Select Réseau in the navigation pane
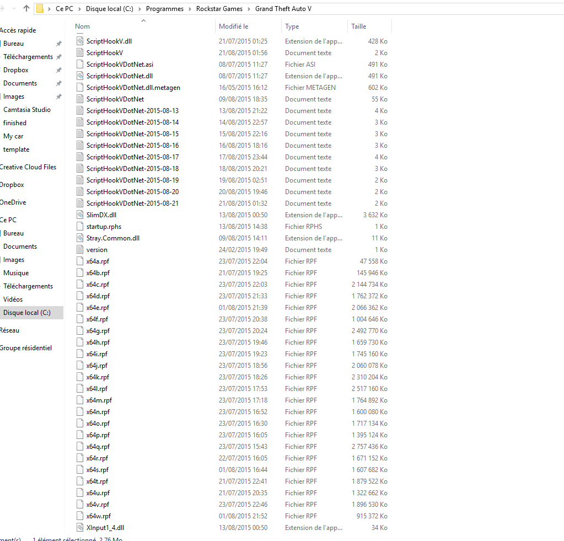Image resolution: width=564 pixels, height=541 pixels. pos(10,330)
